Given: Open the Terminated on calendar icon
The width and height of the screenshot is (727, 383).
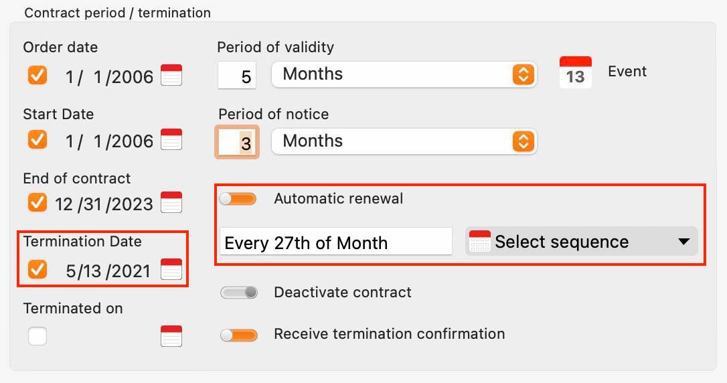Looking at the screenshot, I should click(x=171, y=336).
